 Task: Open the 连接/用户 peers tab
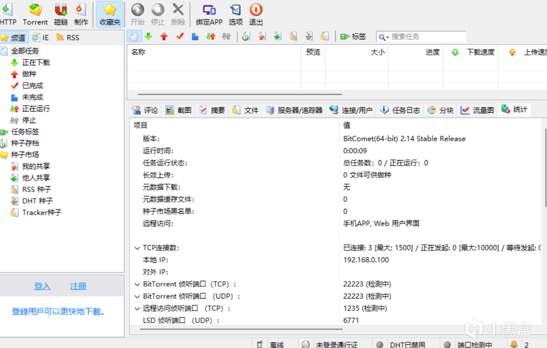(352, 110)
